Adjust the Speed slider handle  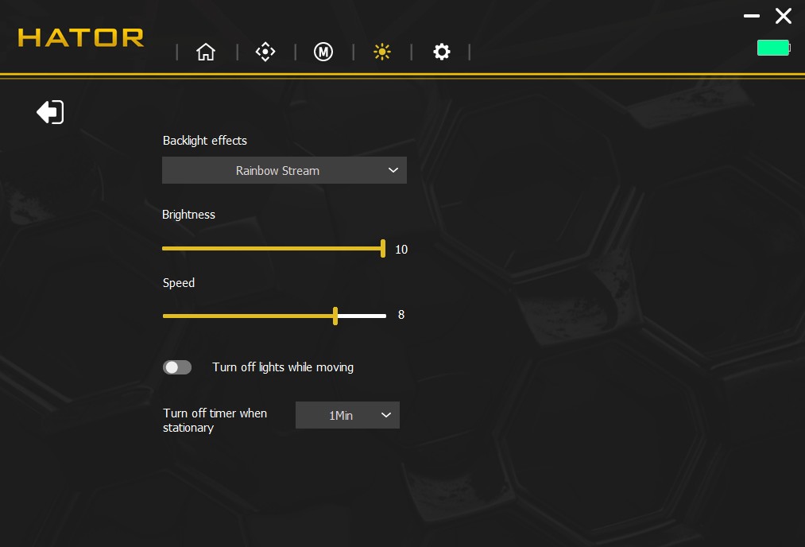(335, 316)
